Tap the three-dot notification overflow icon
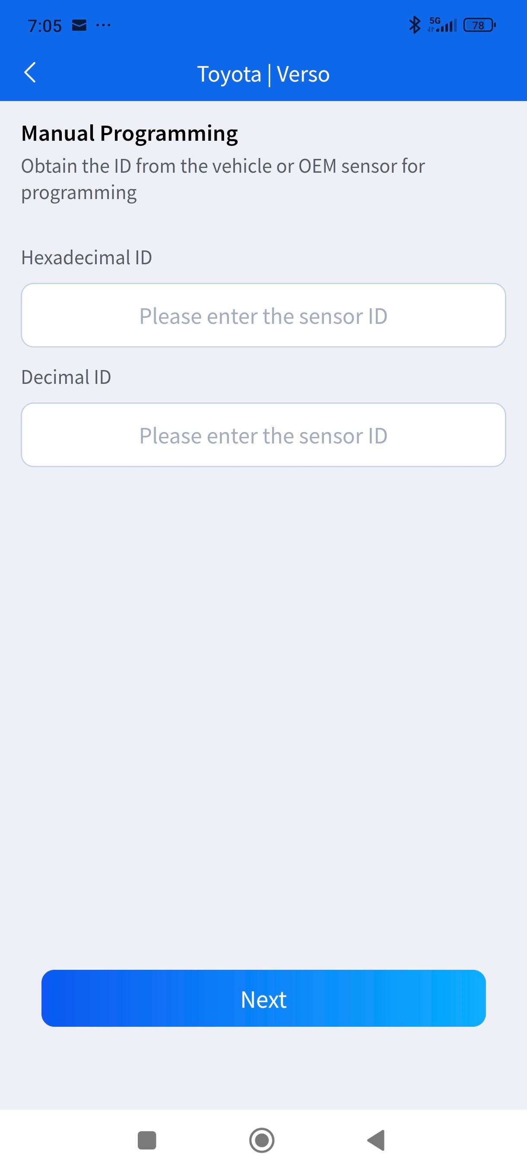The image size is (527, 1171). pos(103,25)
